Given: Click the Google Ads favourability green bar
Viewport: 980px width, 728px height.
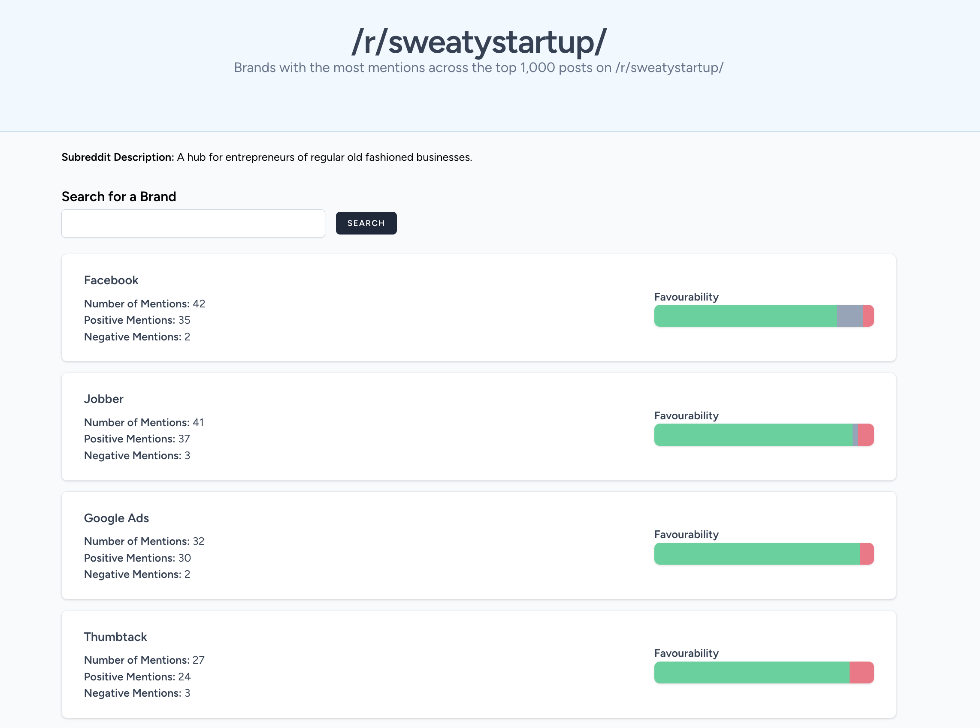Looking at the screenshot, I should coord(757,554).
